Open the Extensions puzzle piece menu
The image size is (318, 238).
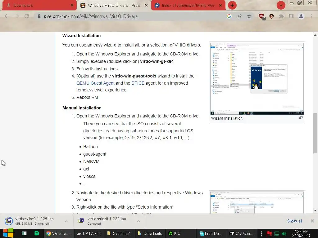(281, 16)
